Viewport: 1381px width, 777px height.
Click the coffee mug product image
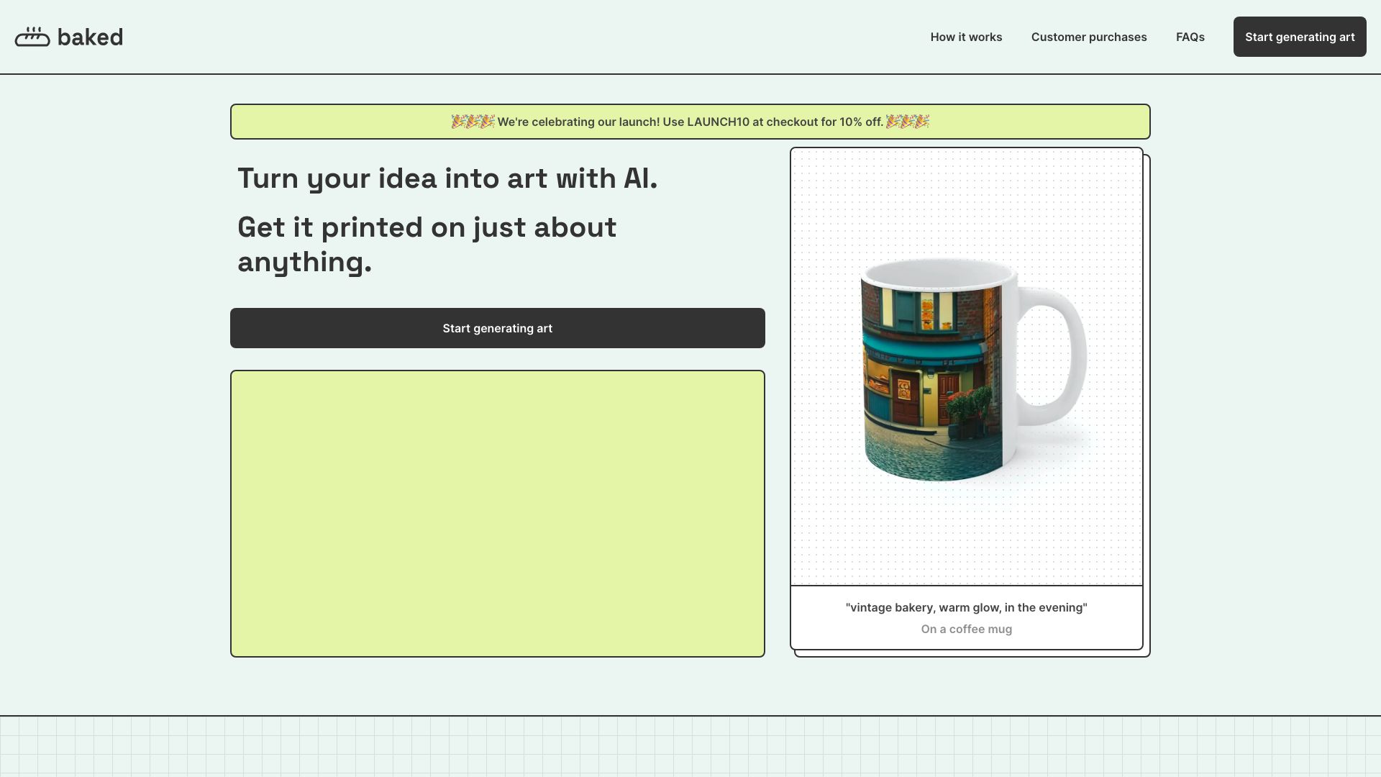click(x=973, y=370)
